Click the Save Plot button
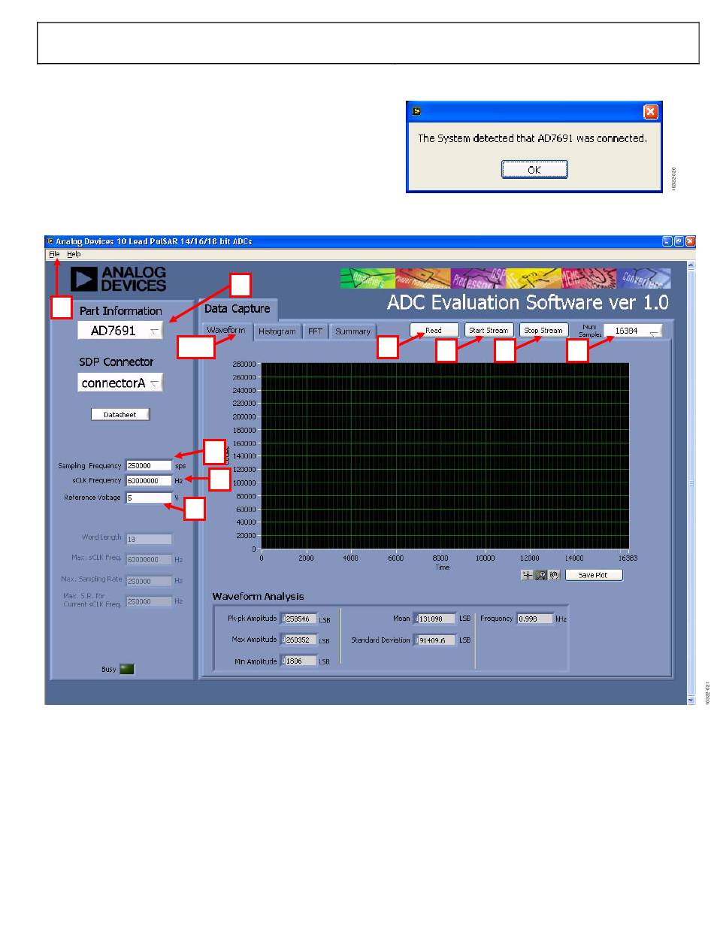Image resolution: width=714 pixels, height=938 pixels. click(594, 575)
